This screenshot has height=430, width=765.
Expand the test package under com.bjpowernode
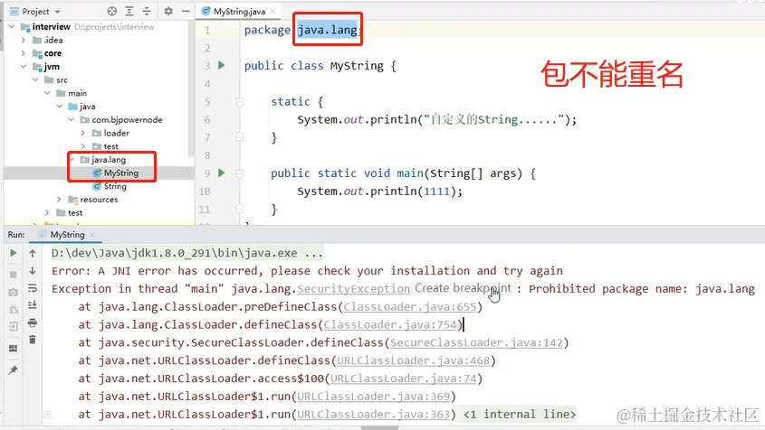pos(83,146)
